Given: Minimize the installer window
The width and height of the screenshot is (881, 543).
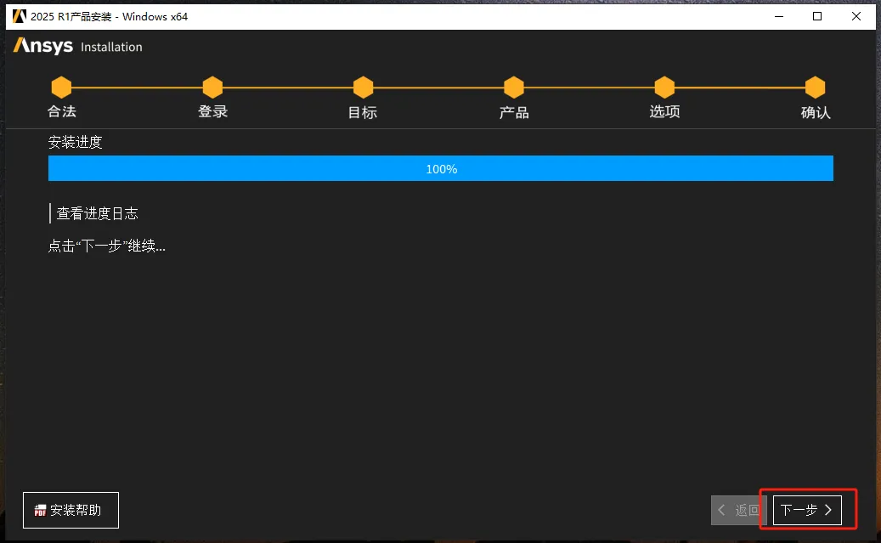Looking at the screenshot, I should point(779,16).
